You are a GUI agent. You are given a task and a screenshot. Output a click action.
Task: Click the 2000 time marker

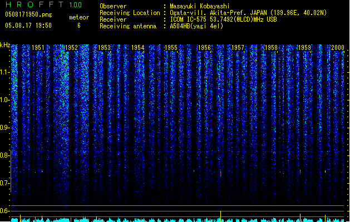[338, 48]
